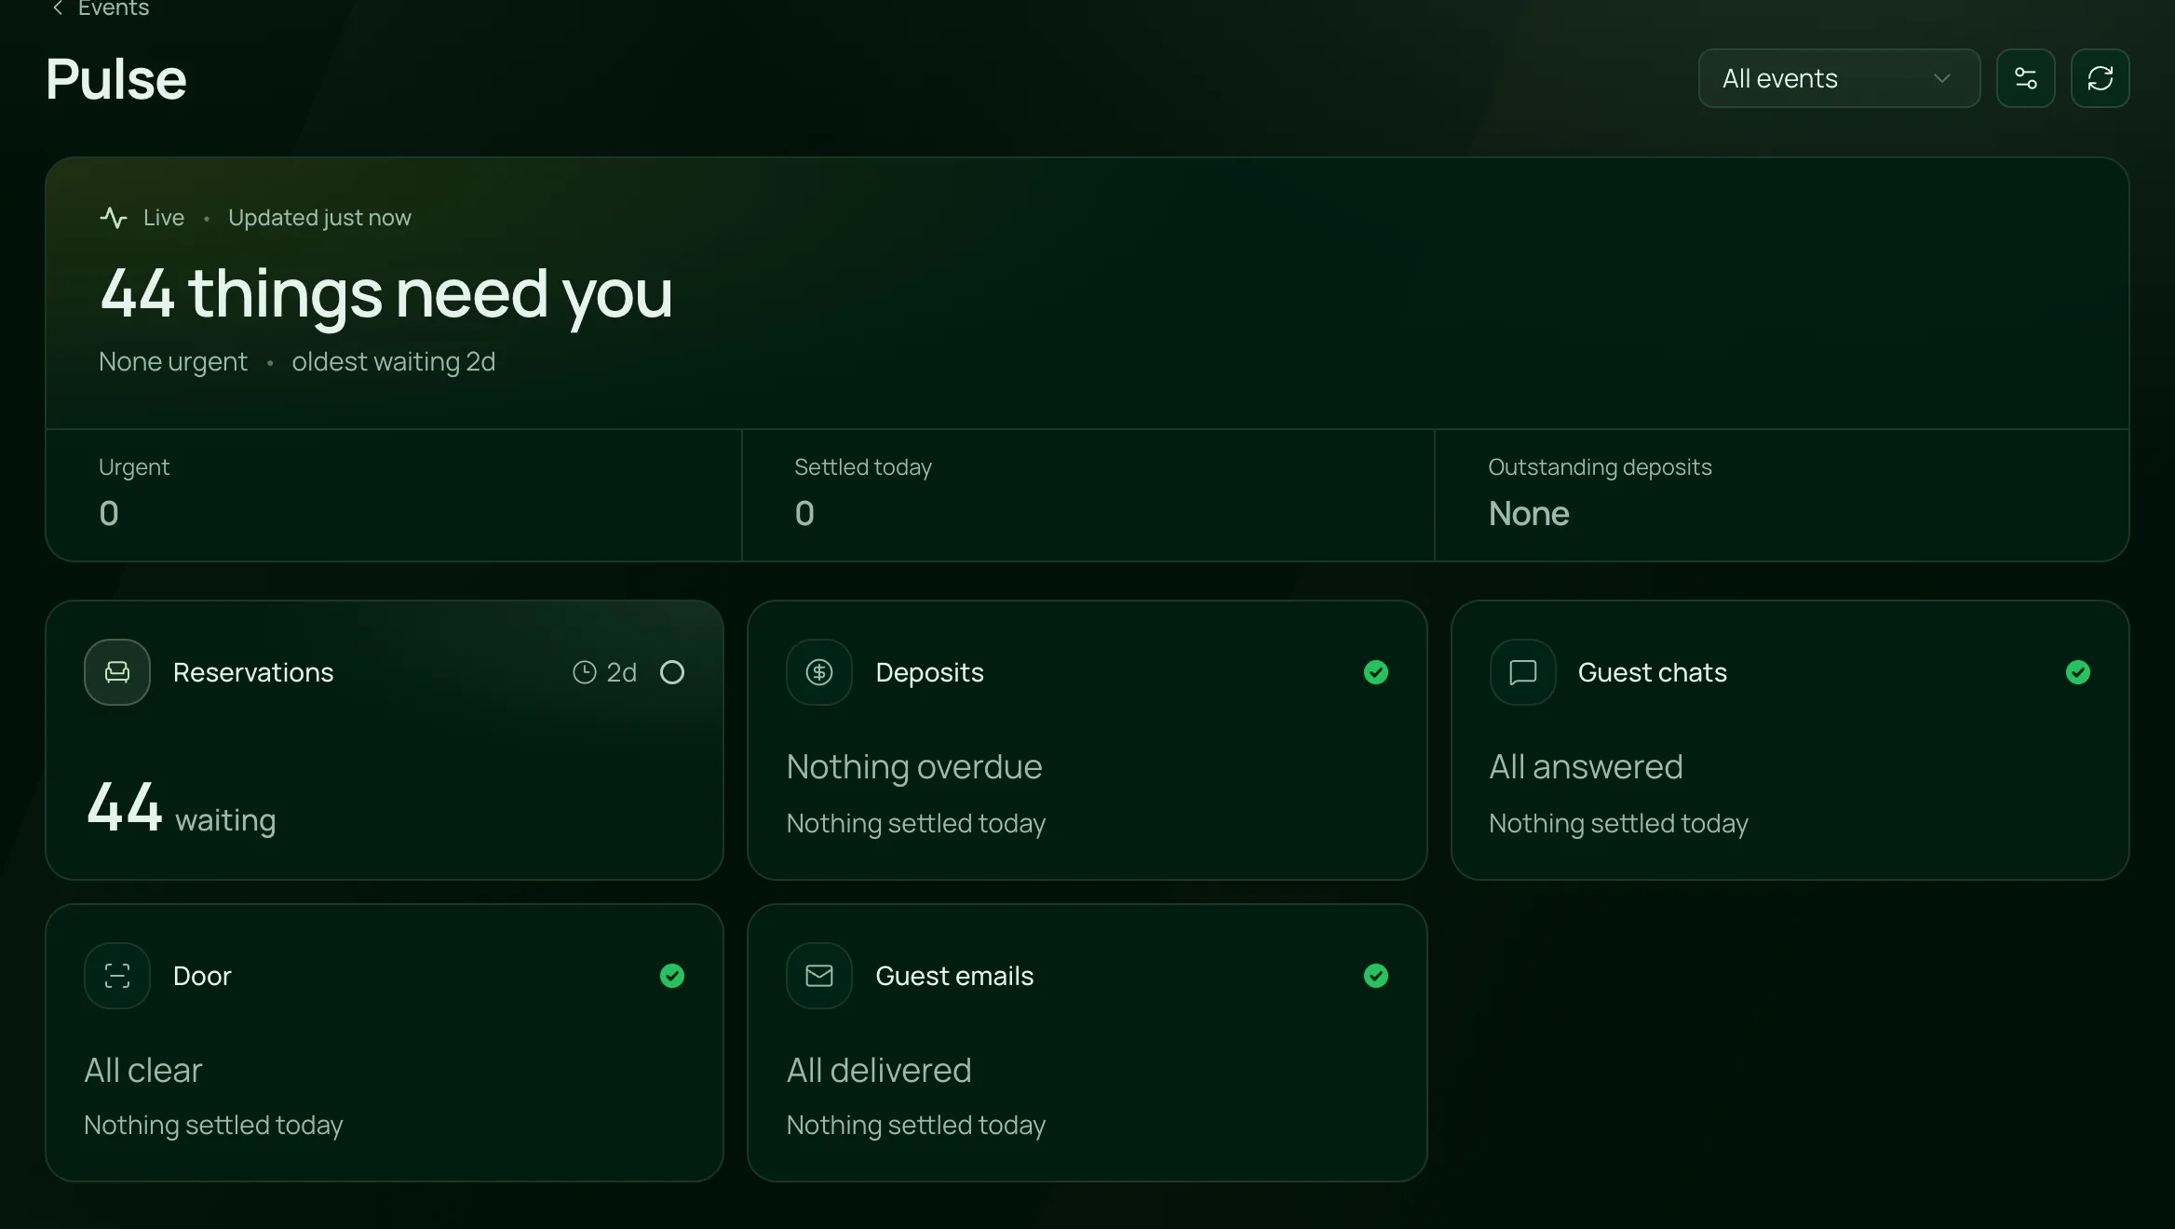The width and height of the screenshot is (2175, 1229).
Task: Click 'All clear' text
Action: point(143,1071)
